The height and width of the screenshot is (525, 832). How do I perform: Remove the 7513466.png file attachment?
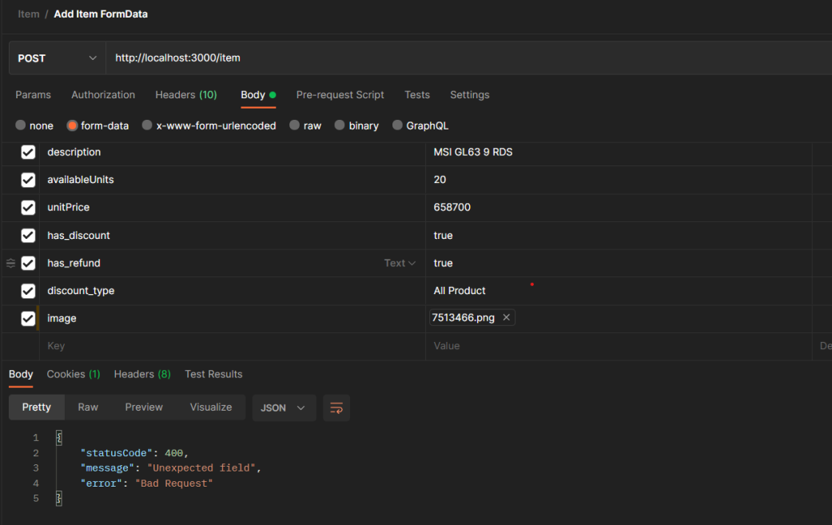(506, 317)
